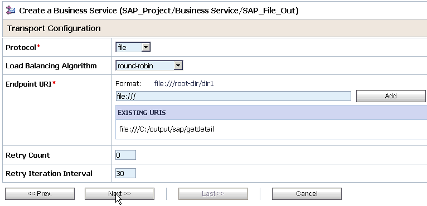Click the Business Service icon in title
This screenshot has height=206, width=427.
[x=11, y=11]
